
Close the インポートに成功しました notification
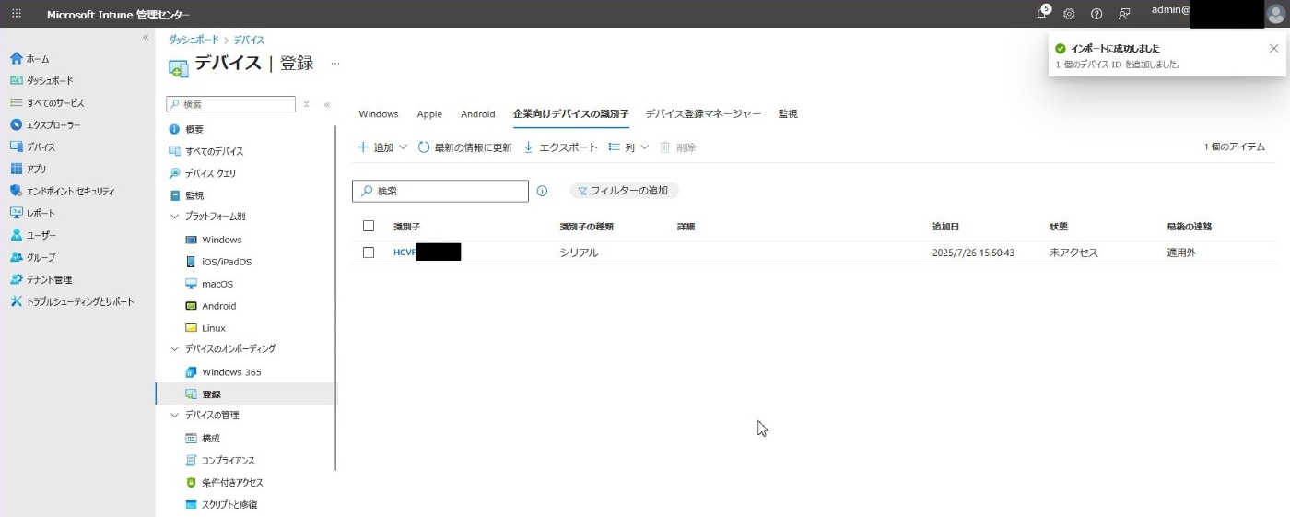point(1273,49)
